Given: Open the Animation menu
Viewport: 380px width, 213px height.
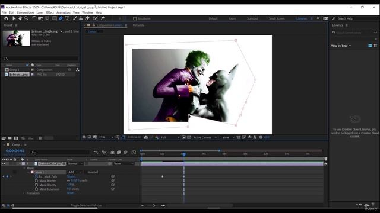Looking at the screenshot, I should pos(64,12).
